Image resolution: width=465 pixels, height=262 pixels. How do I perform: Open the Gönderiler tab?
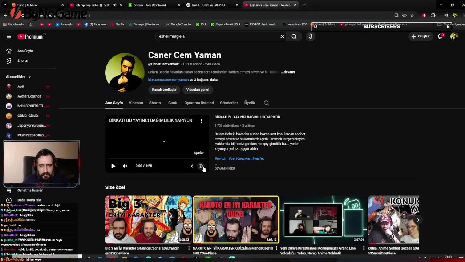[x=229, y=103]
